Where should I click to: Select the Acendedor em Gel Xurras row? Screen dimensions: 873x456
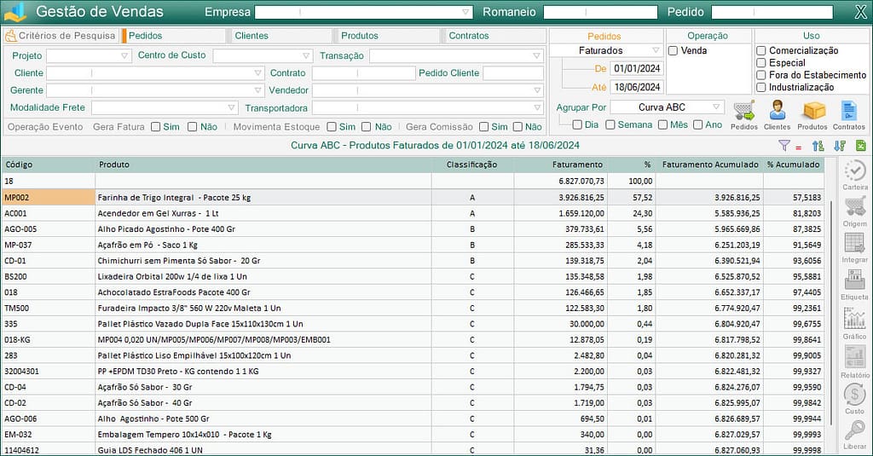click(x=413, y=213)
